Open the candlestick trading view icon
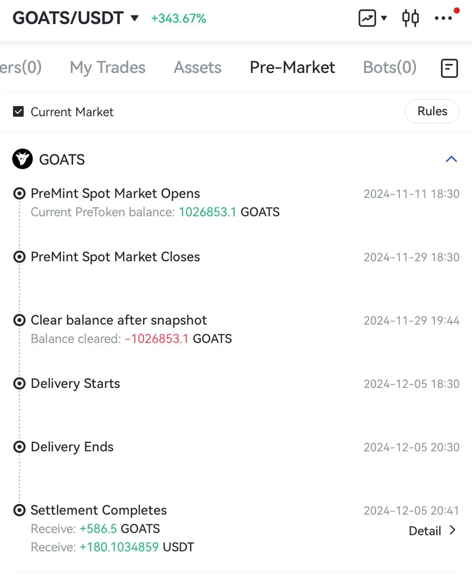The height and width of the screenshot is (578, 472). 410,18
